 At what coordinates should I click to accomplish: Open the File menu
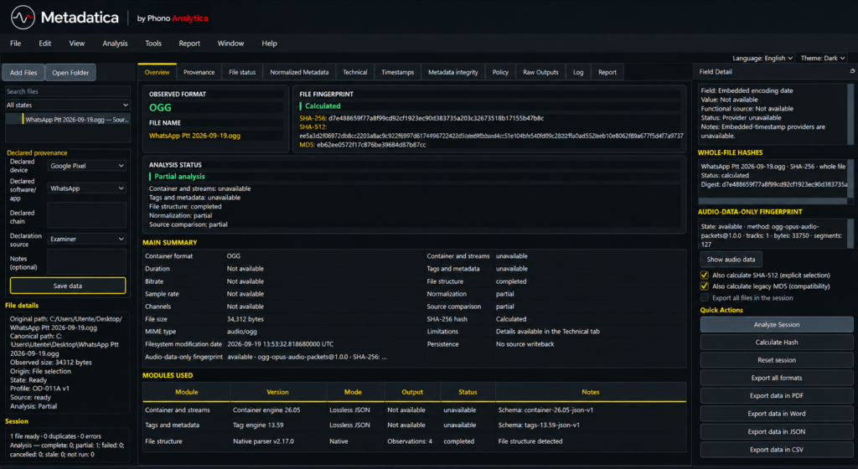click(15, 44)
